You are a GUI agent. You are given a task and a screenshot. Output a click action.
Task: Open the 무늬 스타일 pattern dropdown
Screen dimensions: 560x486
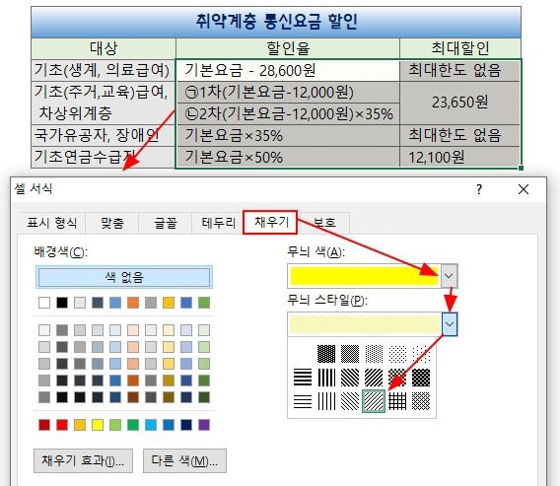[x=450, y=324]
